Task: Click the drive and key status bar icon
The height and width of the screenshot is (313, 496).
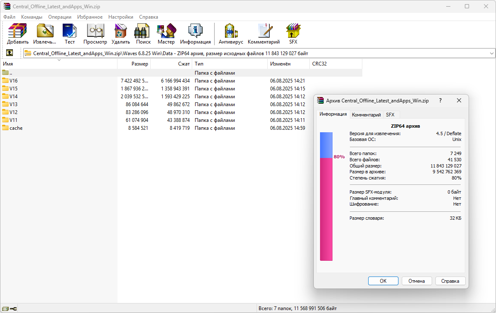Action: coord(9,308)
